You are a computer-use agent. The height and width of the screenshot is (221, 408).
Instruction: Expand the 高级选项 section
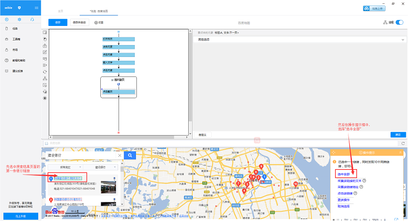click(x=300, y=40)
